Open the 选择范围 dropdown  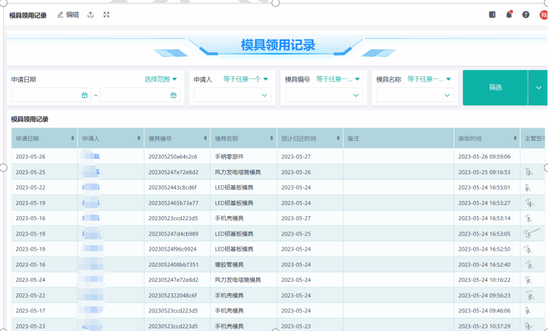pos(161,79)
